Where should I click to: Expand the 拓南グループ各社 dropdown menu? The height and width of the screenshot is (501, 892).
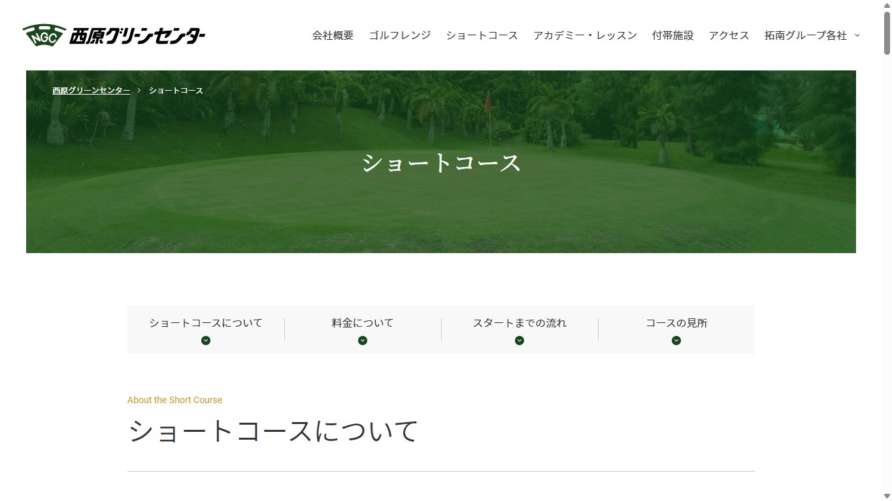(812, 35)
